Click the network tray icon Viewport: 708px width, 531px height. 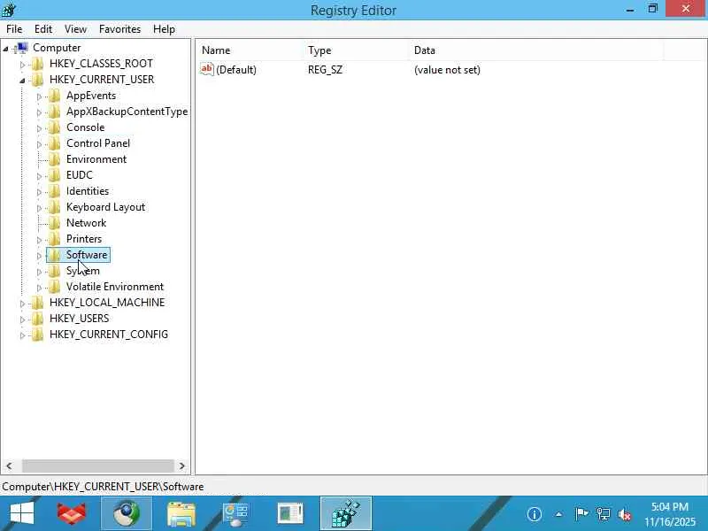tap(604, 514)
